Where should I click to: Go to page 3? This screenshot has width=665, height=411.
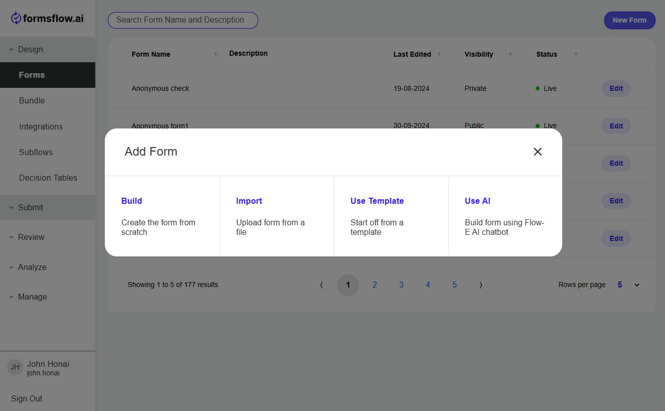[x=401, y=285]
